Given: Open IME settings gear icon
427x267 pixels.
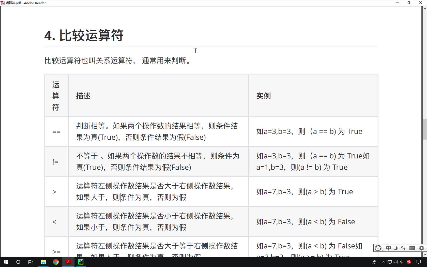Looking at the screenshot, I should [421, 248].
